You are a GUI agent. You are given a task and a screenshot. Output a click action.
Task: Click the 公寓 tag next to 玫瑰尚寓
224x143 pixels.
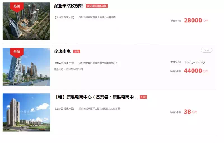tap(77, 51)
